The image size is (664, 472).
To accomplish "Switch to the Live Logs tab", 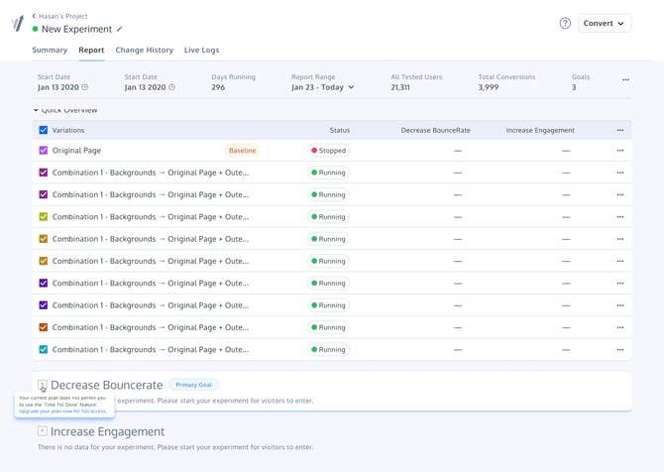I will click(201, 50).
